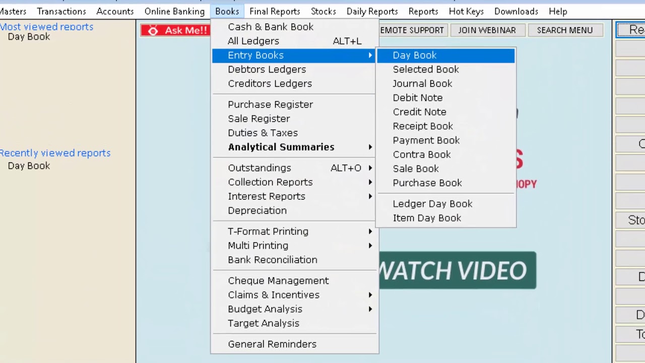Open Purchase Book
This screenshot has height=363, width=645.
(446, 183)
